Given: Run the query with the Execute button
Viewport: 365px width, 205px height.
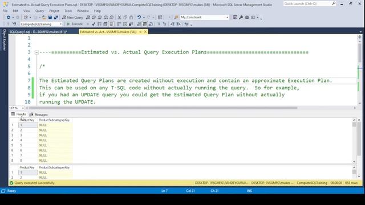Looking at the screenshot, I should click(x=75, y=24).
